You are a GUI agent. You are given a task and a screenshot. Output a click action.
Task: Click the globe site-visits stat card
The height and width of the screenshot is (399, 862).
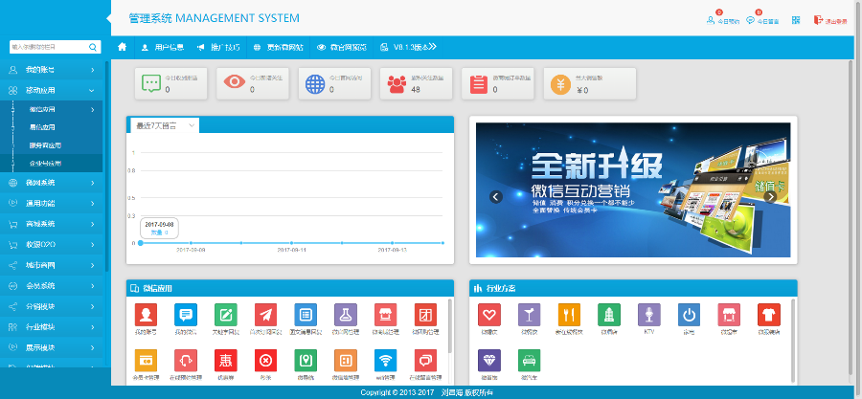coord(334,83)
